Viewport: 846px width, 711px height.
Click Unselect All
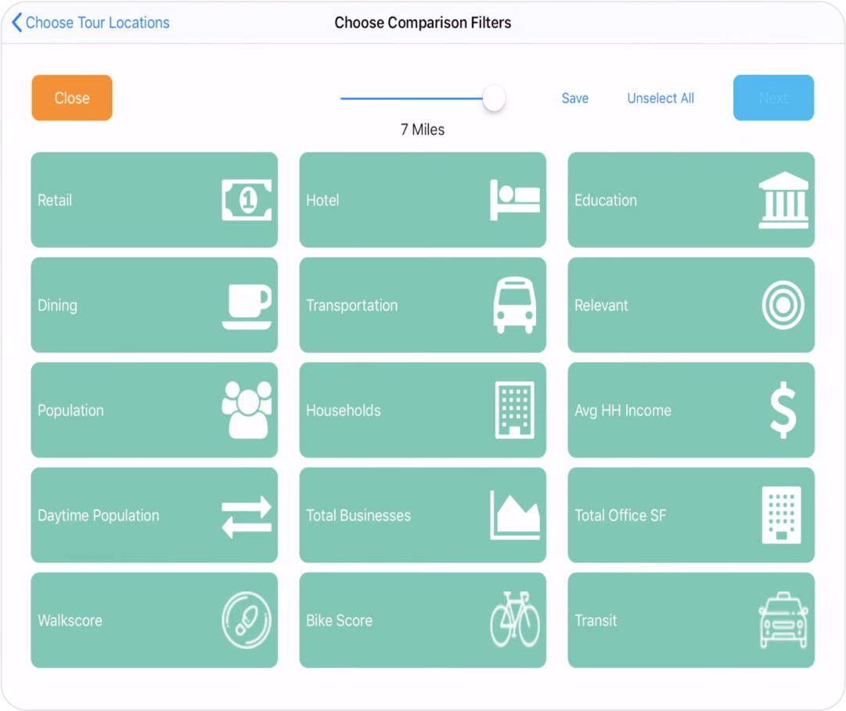pos(661,98)
